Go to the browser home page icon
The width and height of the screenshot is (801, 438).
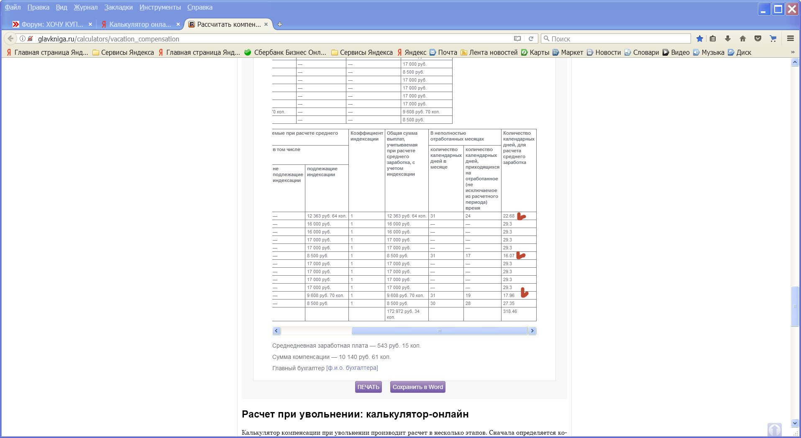743,38
